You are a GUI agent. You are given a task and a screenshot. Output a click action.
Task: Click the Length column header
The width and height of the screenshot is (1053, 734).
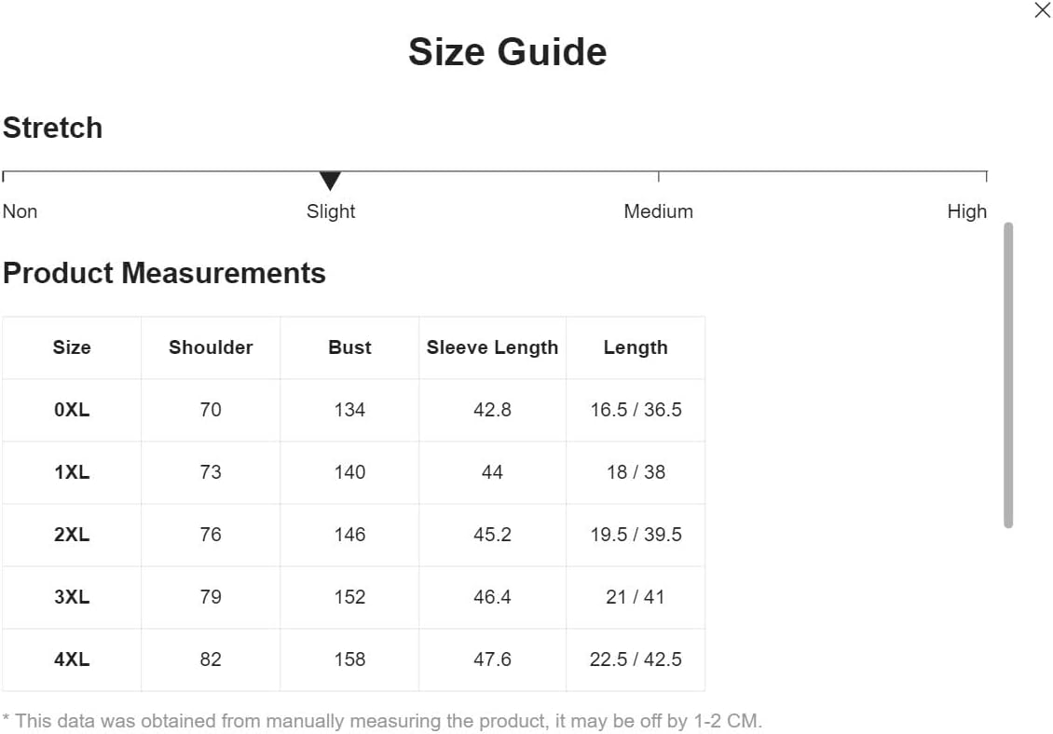pos(636,347)
